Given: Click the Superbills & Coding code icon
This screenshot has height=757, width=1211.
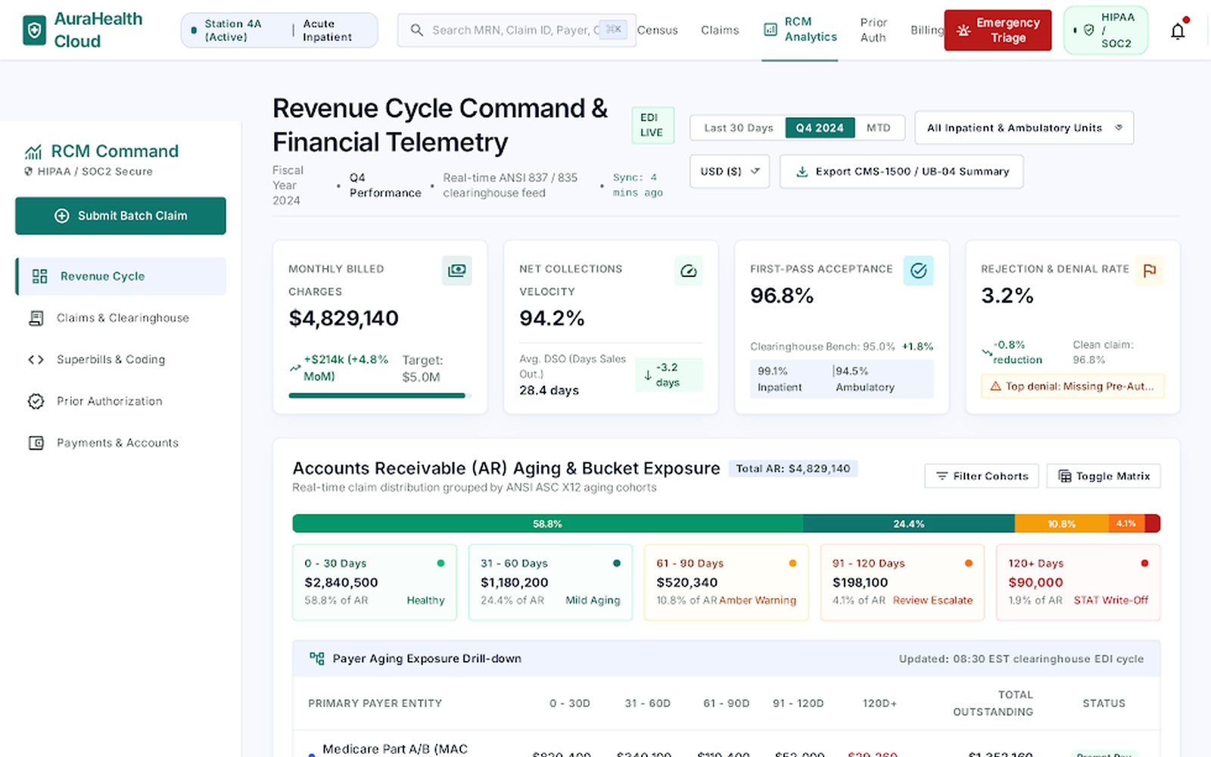Looking at the screenshot, I should click(x=36, y=360).
